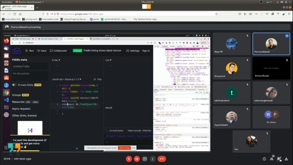
Task: Click the Firefox home button
Action: click(20, 14)
